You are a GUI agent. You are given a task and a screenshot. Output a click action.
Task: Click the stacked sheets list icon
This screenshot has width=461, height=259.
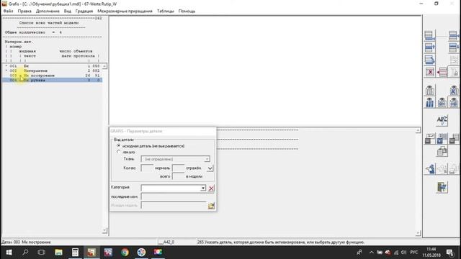pos(429,60)
